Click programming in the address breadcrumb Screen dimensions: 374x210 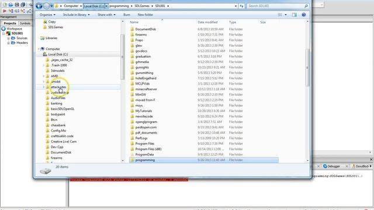pos(119,6)
